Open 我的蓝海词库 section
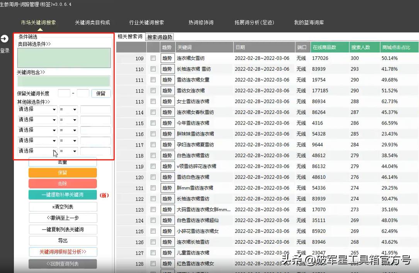The width and height of the screenshot is (419, 273). pos(309,22)
